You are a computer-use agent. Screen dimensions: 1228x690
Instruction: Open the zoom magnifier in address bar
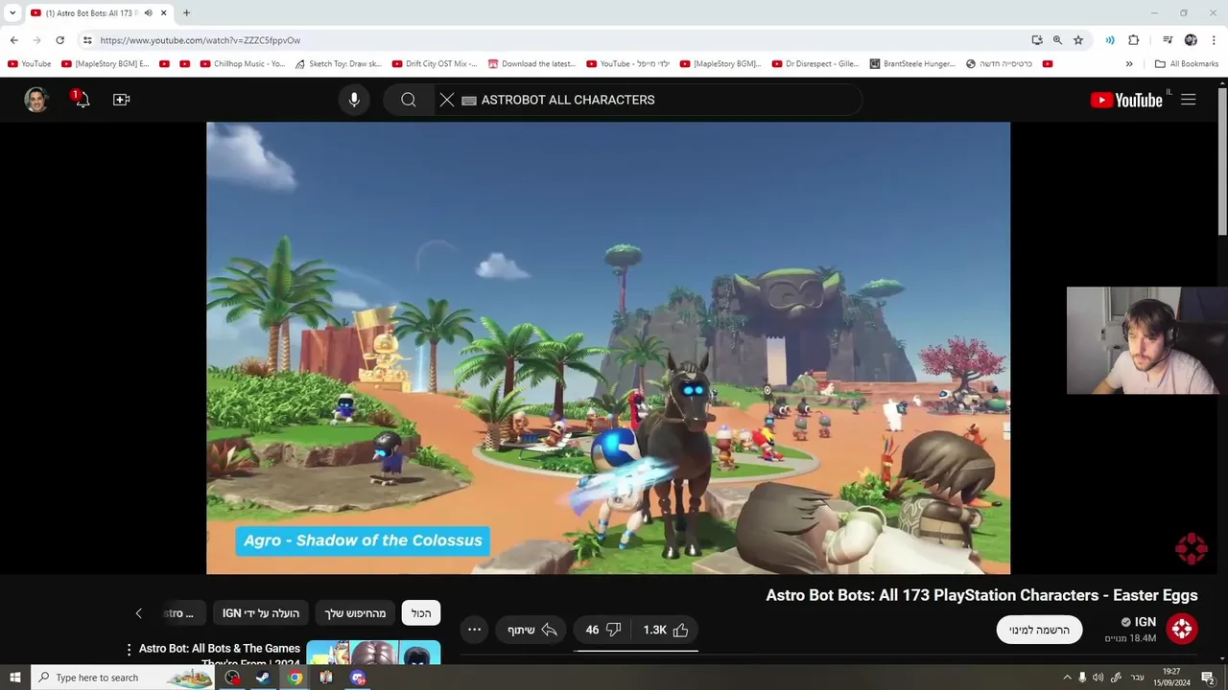click(x=1057, y=40)
